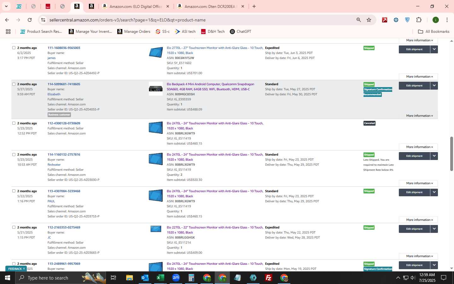
Task: Open the SS-c bookmark
Action: (x=163, y=32)
